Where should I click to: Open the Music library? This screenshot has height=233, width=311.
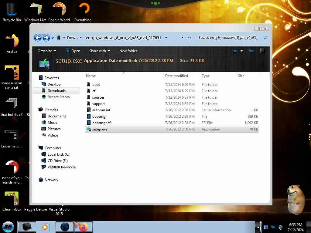pos(52,123)
